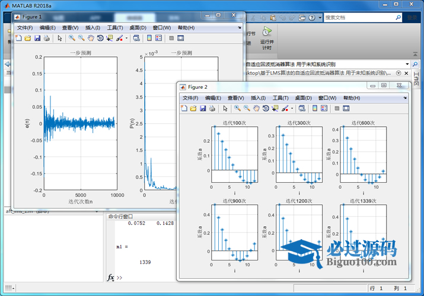This screenshot has width=424, height=296.
Task: Click Link Plot icon in Figure 1
Action: pyautogui.click(x=136, y=38)
